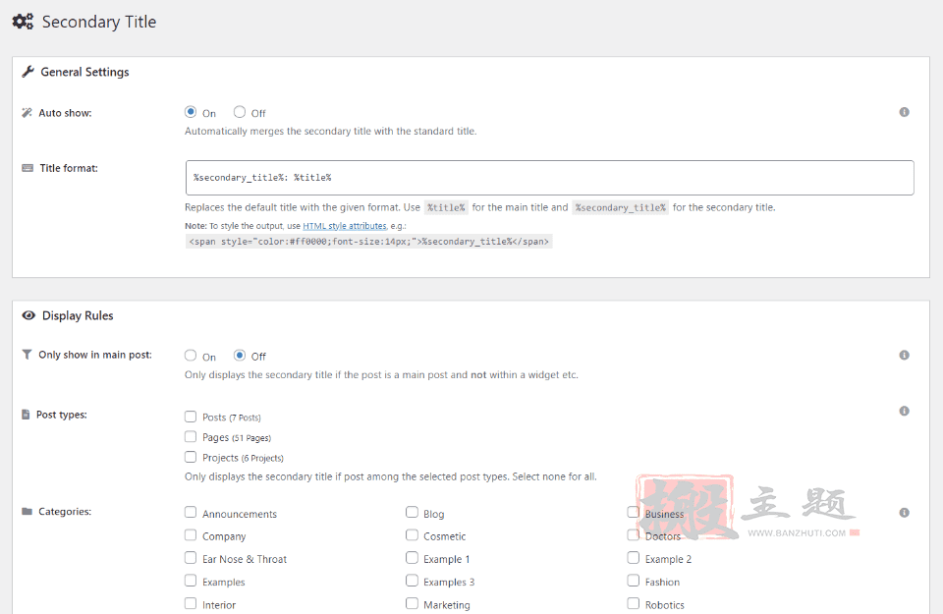Click the span style example code snippet
The width and height of the screenshot is (943, 614).
[x=368, y=242]
